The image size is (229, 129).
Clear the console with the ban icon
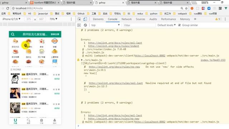pyautogui.click(x=86, y=25)
